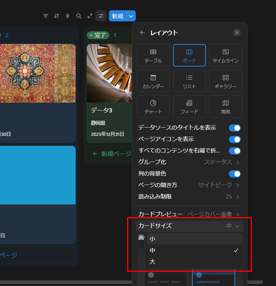The image size is (276, 286).
Task: Select 小 from the card size menu
Action: (x=194, y=239)
